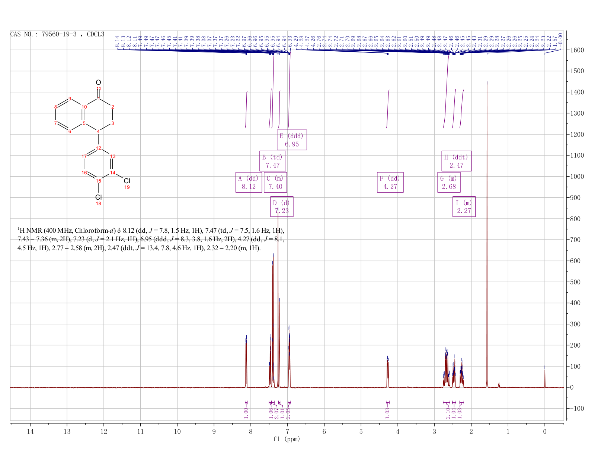This screenshot has width=614, height=474.
Task: Click the 10 tick label on ppm axis
Action: click(177, 431)
